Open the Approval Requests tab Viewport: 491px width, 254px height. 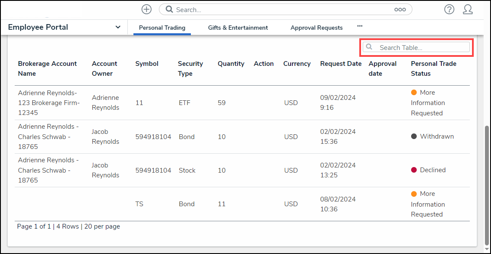pos(317,28)
